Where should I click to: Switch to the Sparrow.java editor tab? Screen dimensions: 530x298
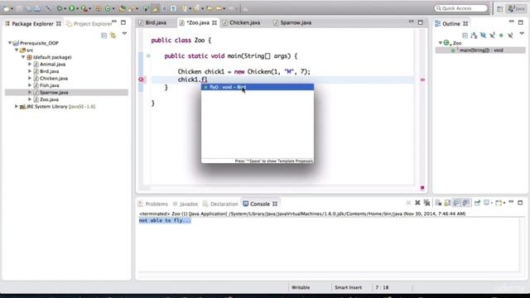pyautogui.click(x=296, y=22)
